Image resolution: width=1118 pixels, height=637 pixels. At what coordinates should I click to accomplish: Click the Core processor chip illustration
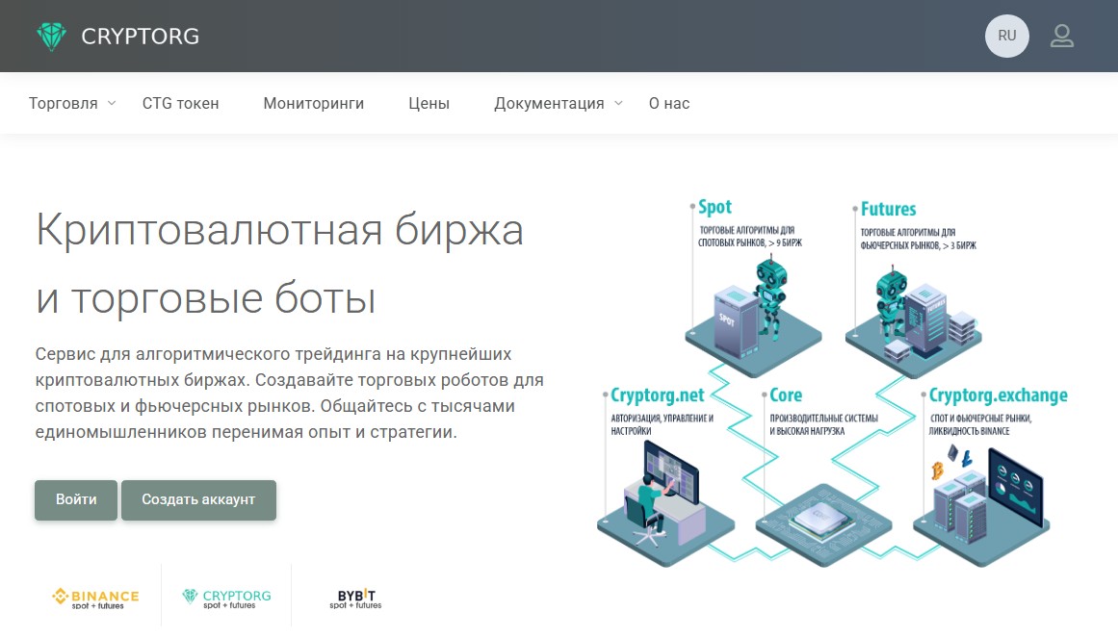pos(823,523)
